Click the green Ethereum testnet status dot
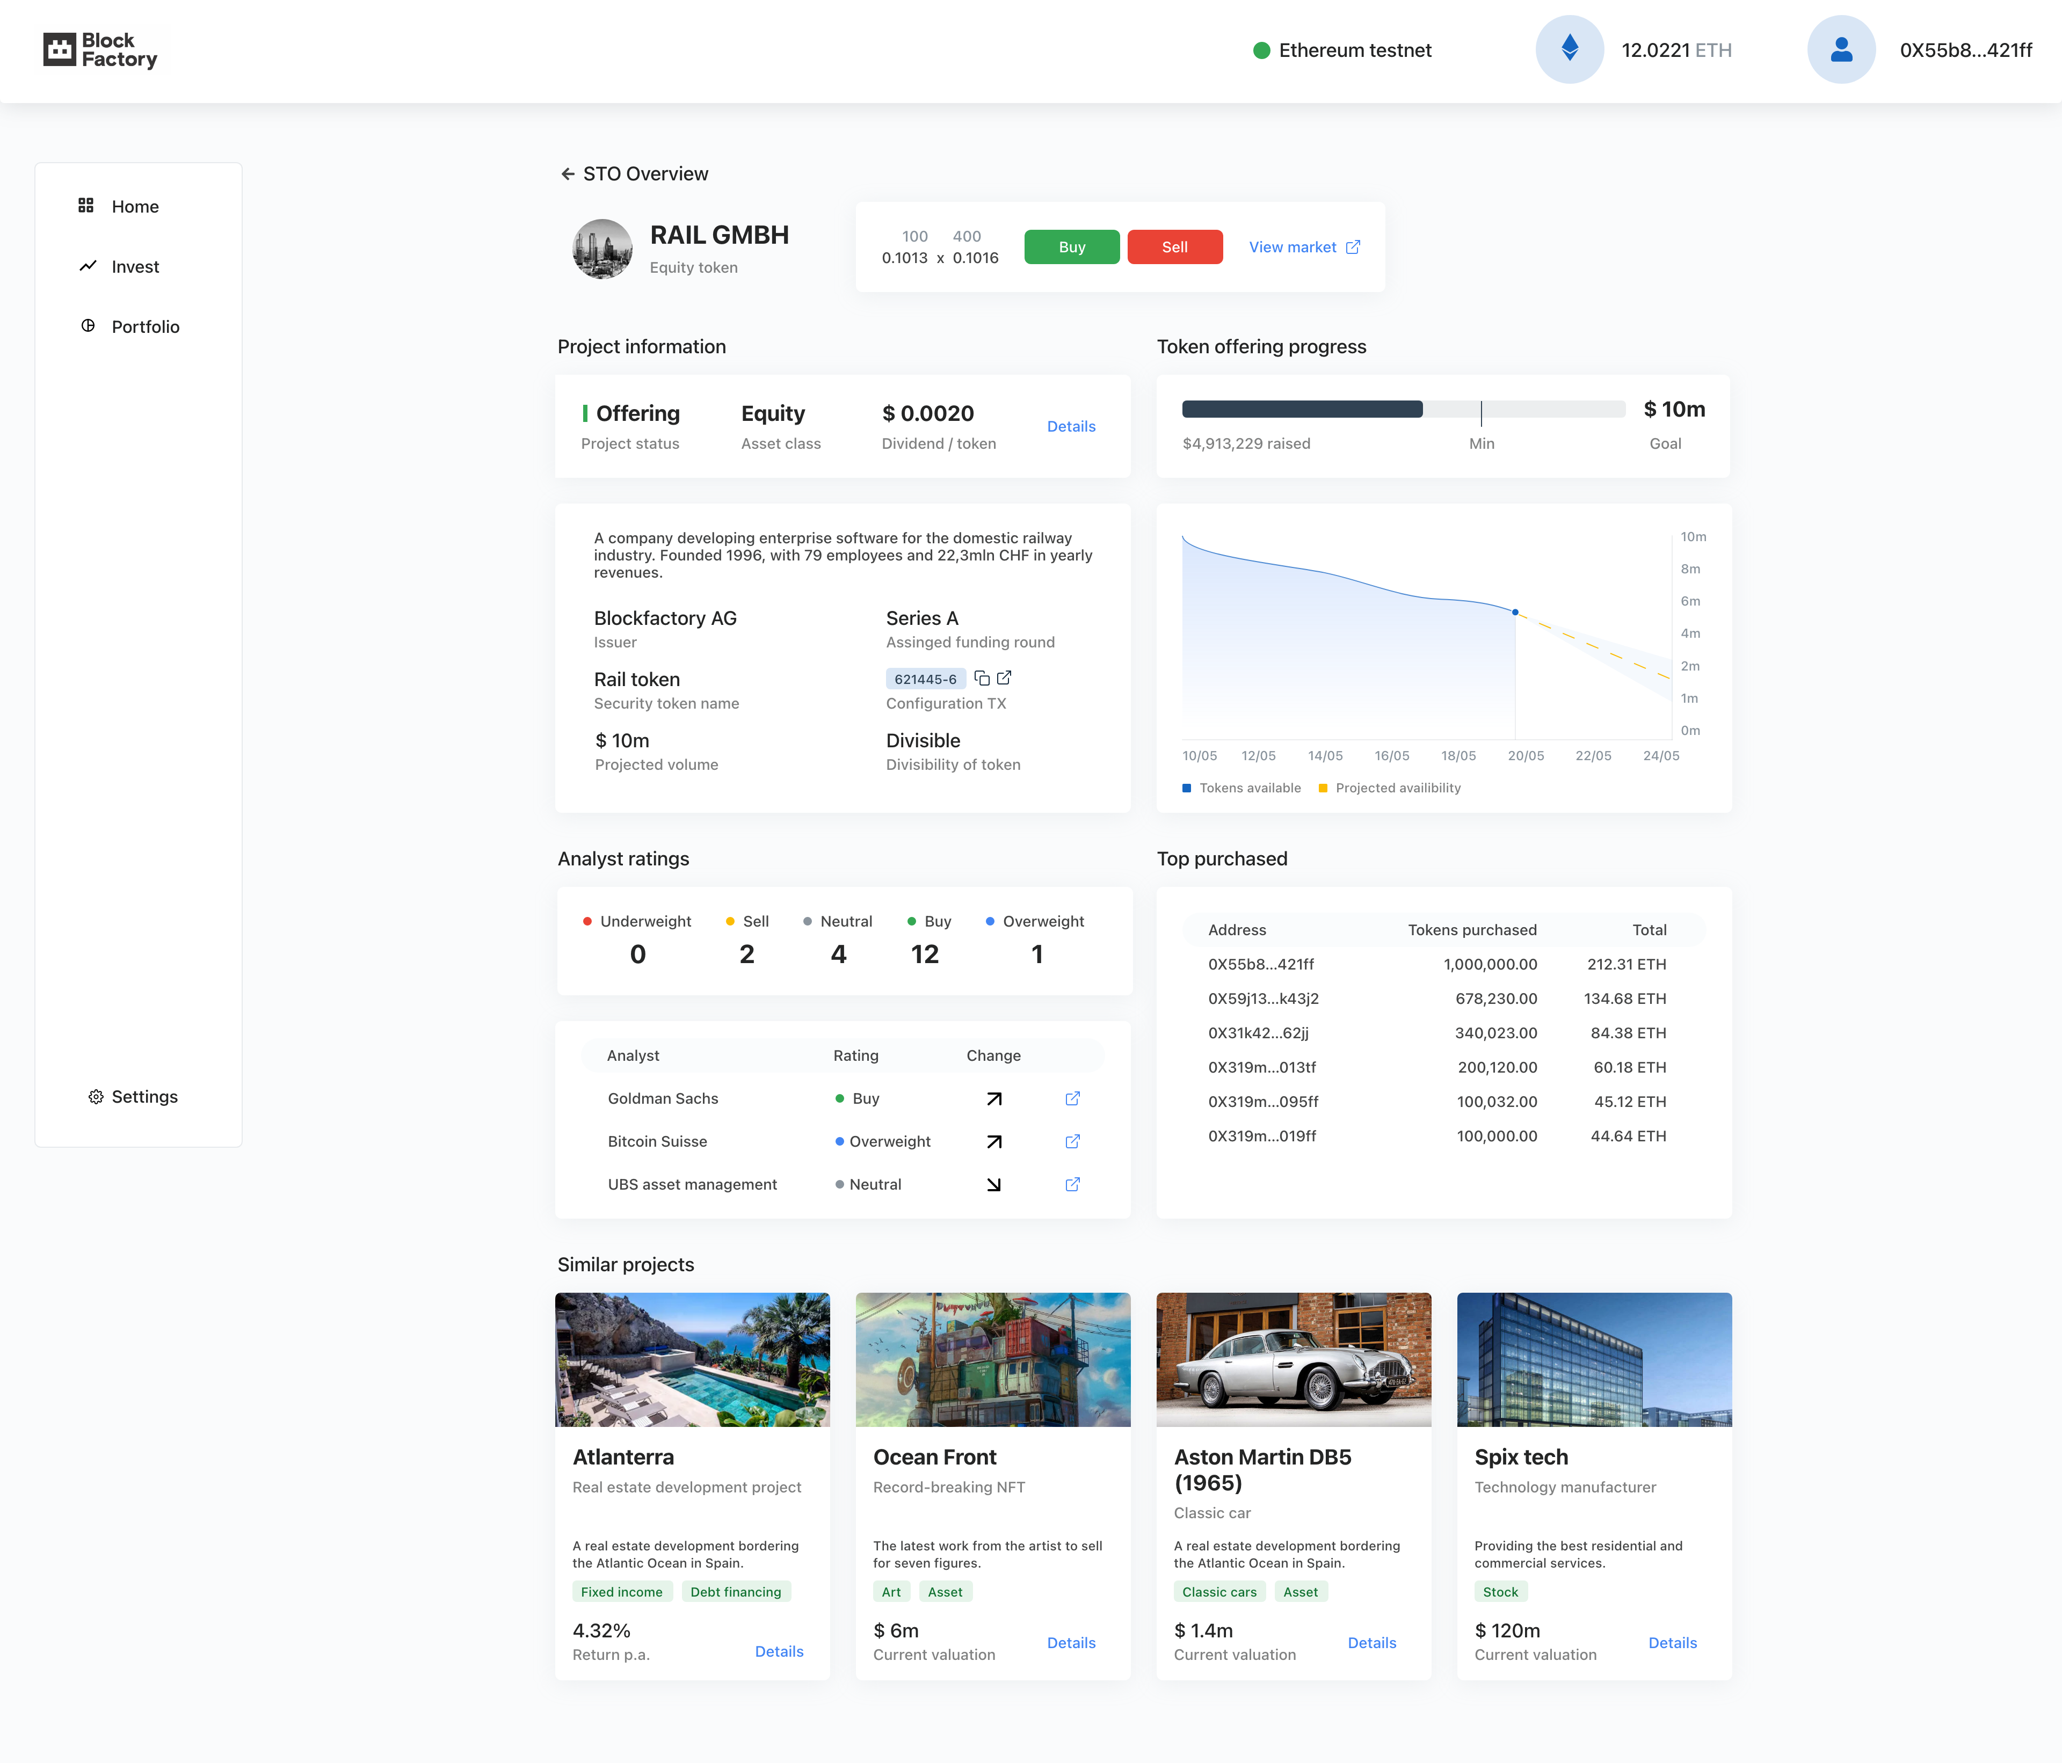2062x1763 pixels. [x=1261, y=50]
